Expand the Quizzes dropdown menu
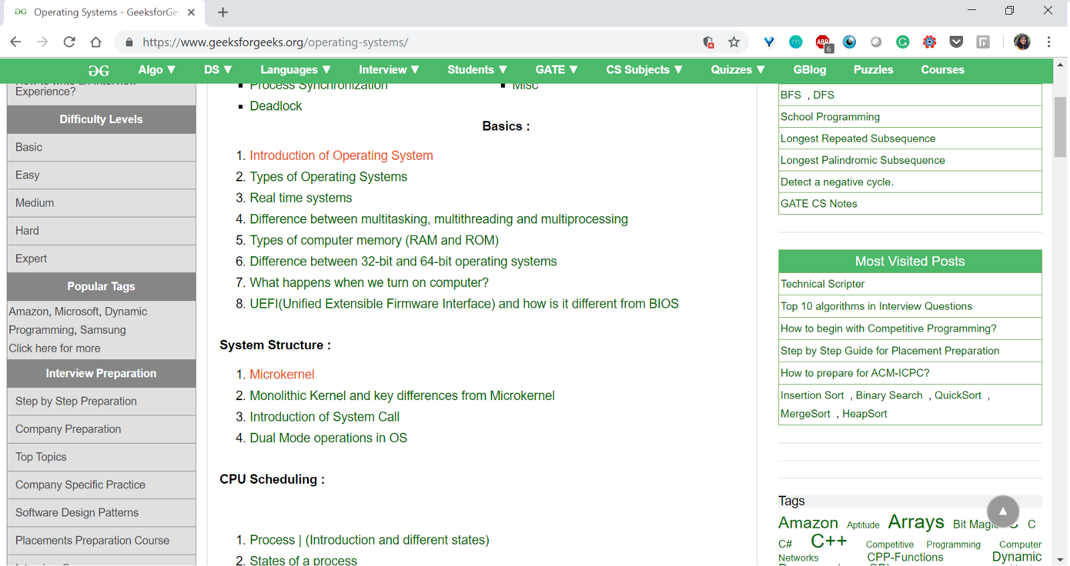This screenshot has height=566, width=1070. pos(738,70)
